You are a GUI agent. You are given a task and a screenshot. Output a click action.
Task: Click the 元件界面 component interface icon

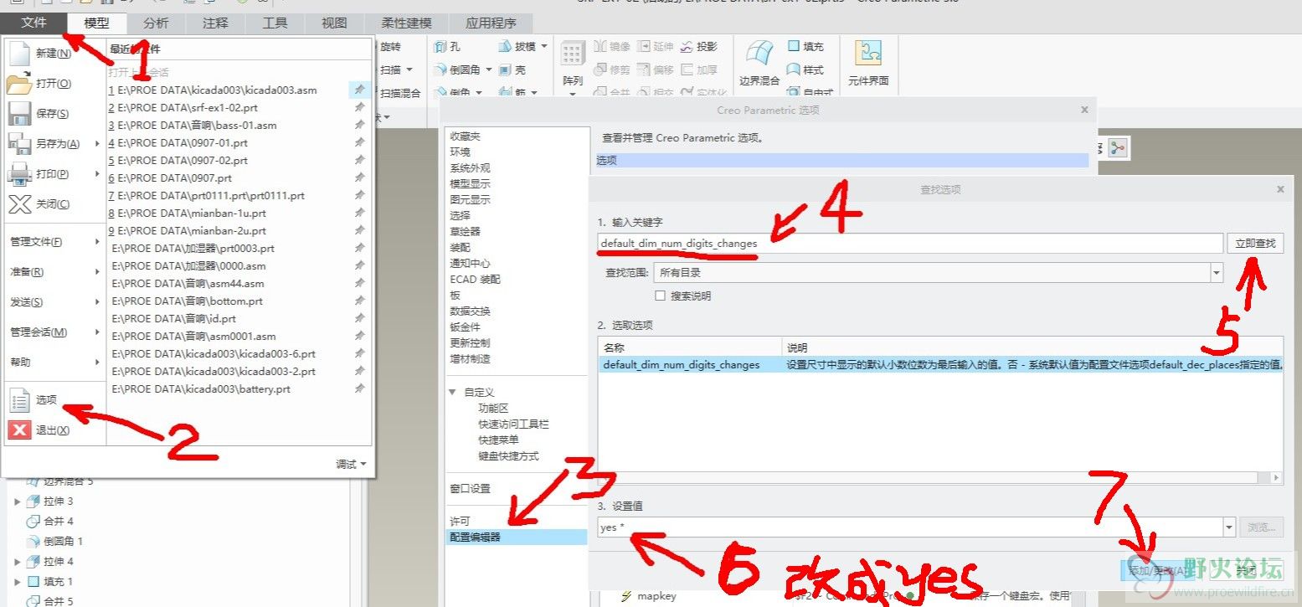868,54
